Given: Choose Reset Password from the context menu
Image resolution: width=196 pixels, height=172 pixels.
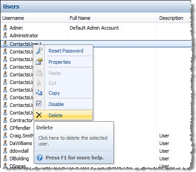Looking at the screenshot, I should point(66,51).
